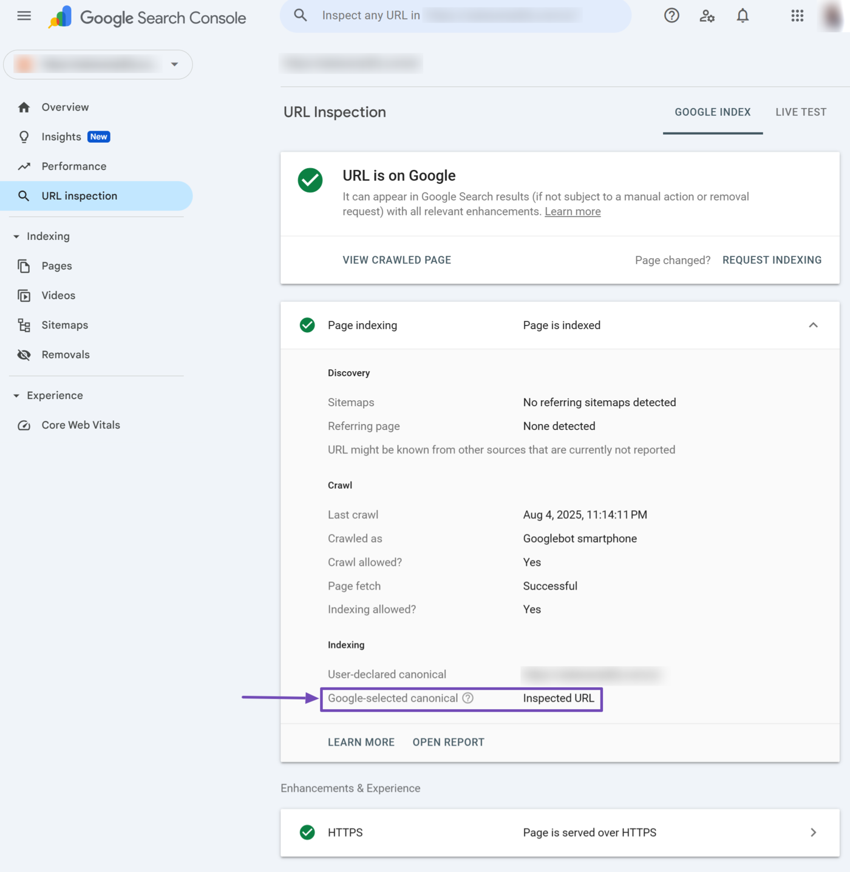Image resolution: width=850 pixels, height=872 pixels.
Task: Click the Performance trend icon
Action: coord(24,166)
